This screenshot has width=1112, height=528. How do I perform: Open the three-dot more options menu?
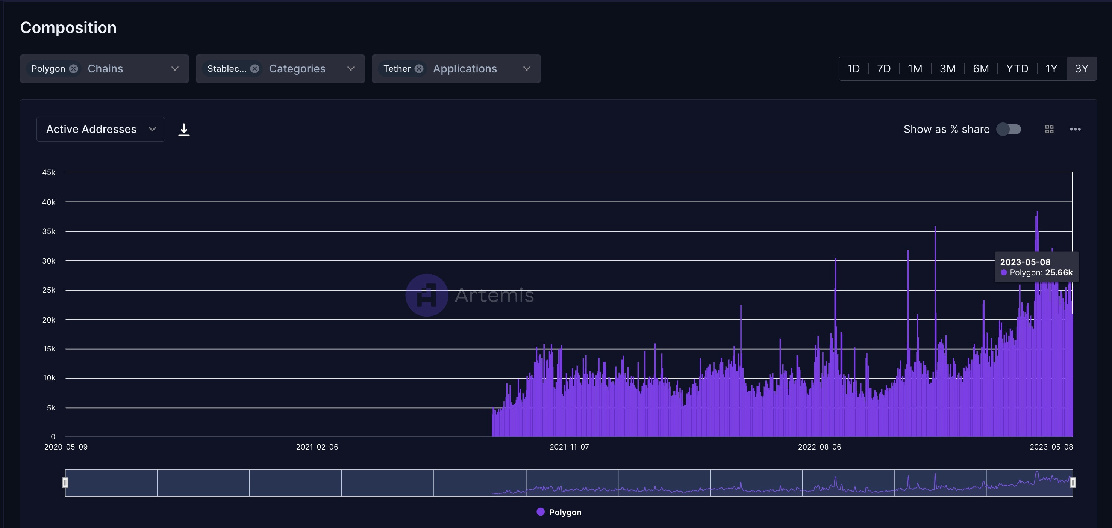pos(1075,129)
